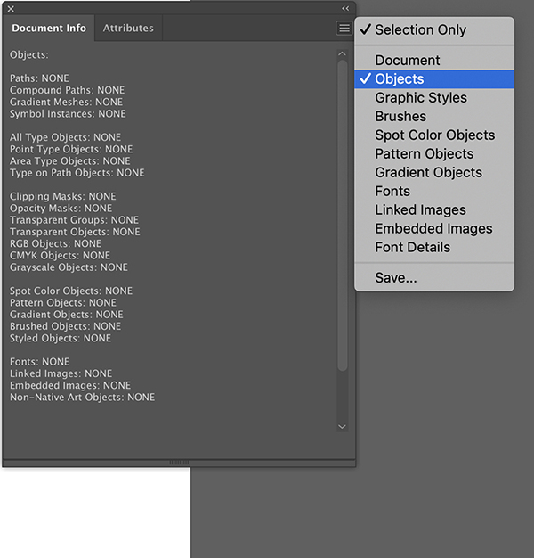Select Gradient Objects from the menu
The image size is (534, 558).
[428, 173]
